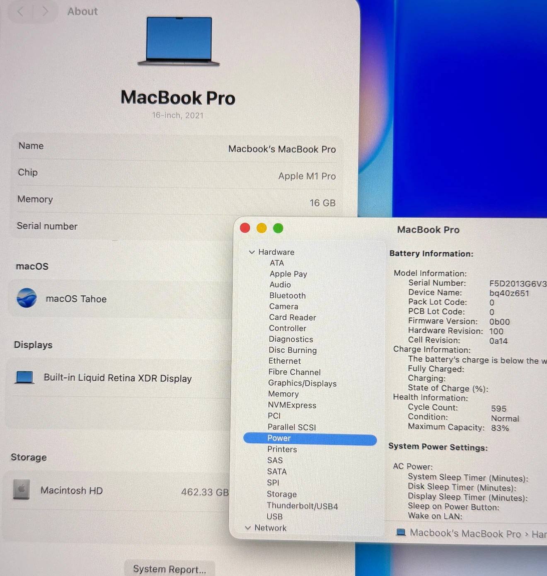Click the Maximum Capacity value 83%
Viewport: 547px width, 576px height.
[x=500, y=428]
